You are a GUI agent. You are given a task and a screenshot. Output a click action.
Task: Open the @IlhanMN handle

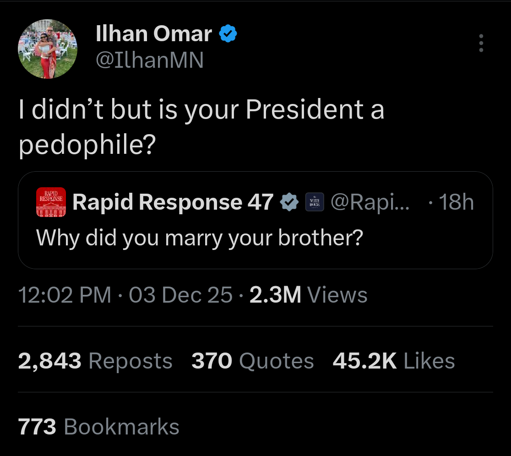pos(150,60)
